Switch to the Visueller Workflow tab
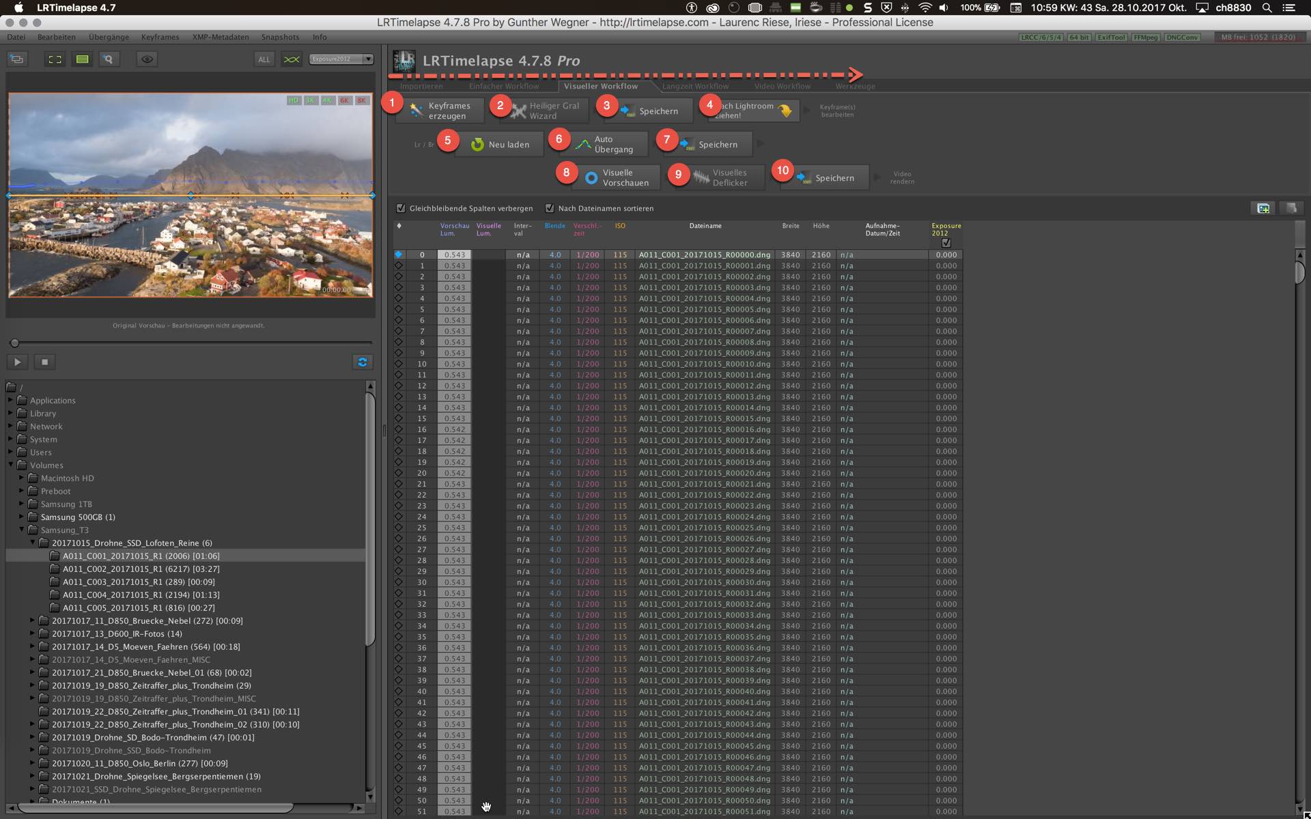 coord(601,86)
